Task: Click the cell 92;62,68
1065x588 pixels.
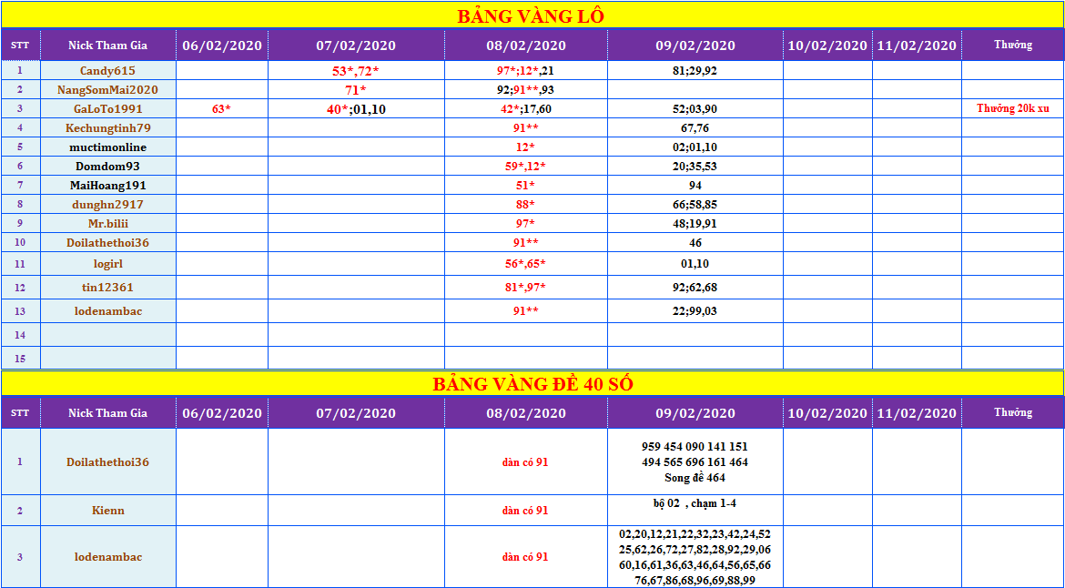Action: tap(695, 288)
